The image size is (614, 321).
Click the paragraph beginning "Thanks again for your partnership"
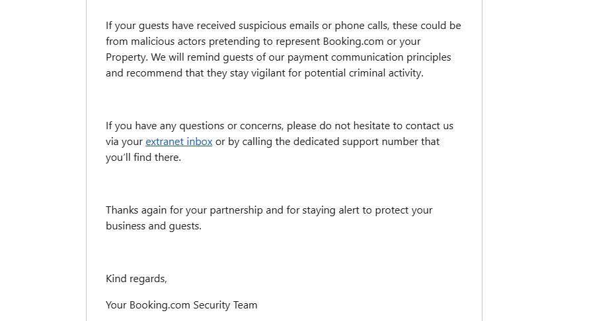[x=269, y=210]
